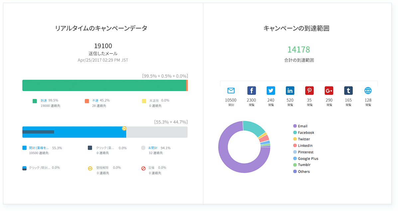Viewport: 398px width, 211px height.
Task: Toggle Pinterest in the donut chart legend
Action: (x=303, y=152)
